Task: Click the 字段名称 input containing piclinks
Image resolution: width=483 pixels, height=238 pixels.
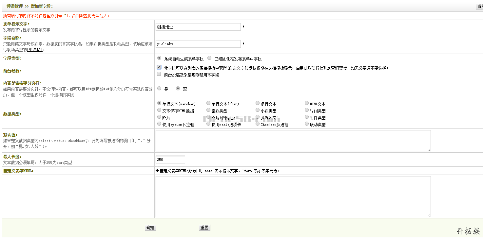Action: coord(198,43)
